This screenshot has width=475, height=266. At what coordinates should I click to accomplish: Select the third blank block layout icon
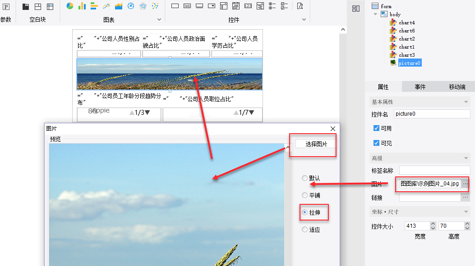tap(50, 6)
